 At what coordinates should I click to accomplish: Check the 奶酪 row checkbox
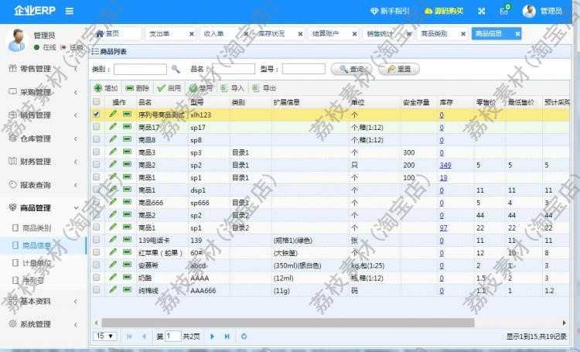97,278
